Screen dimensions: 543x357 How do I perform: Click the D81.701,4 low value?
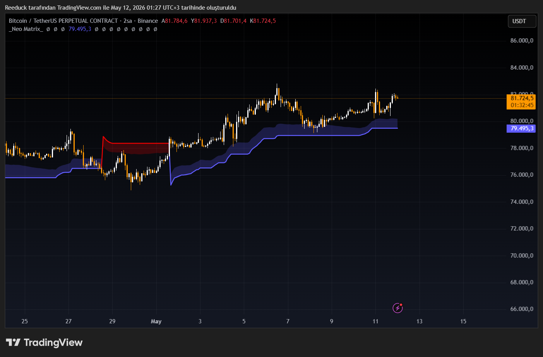[233, 21]
